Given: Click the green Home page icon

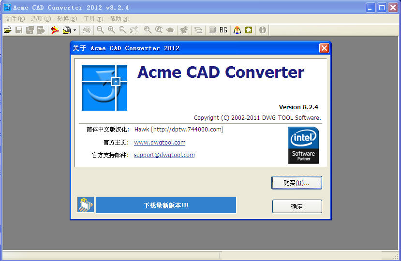Looking at the screenshot, I should pos(249,30).
